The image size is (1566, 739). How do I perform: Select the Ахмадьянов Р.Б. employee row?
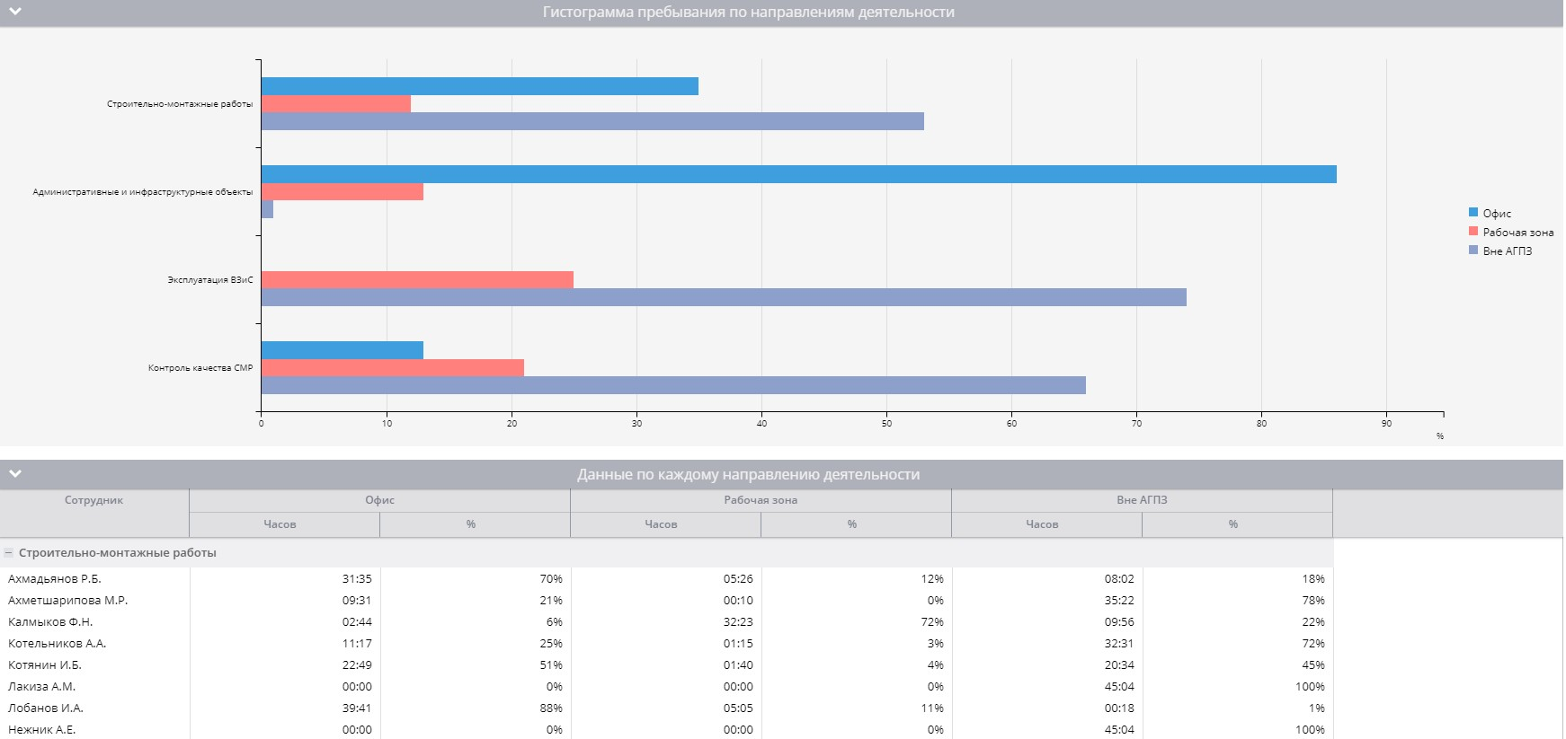click(x=55, y=579)
